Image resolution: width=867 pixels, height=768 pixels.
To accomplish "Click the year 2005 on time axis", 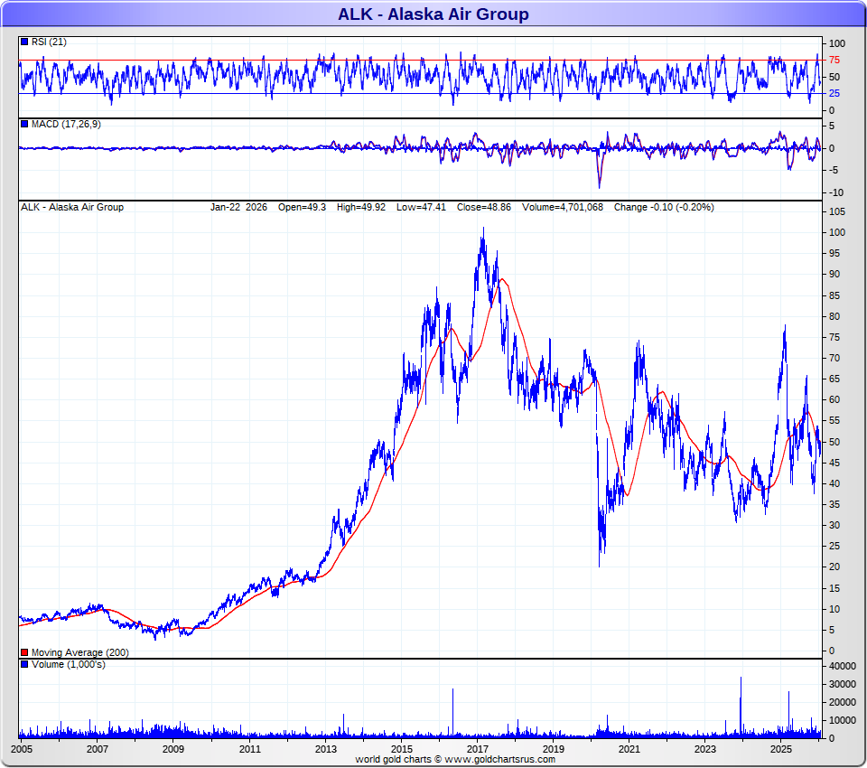I will 21,749.
